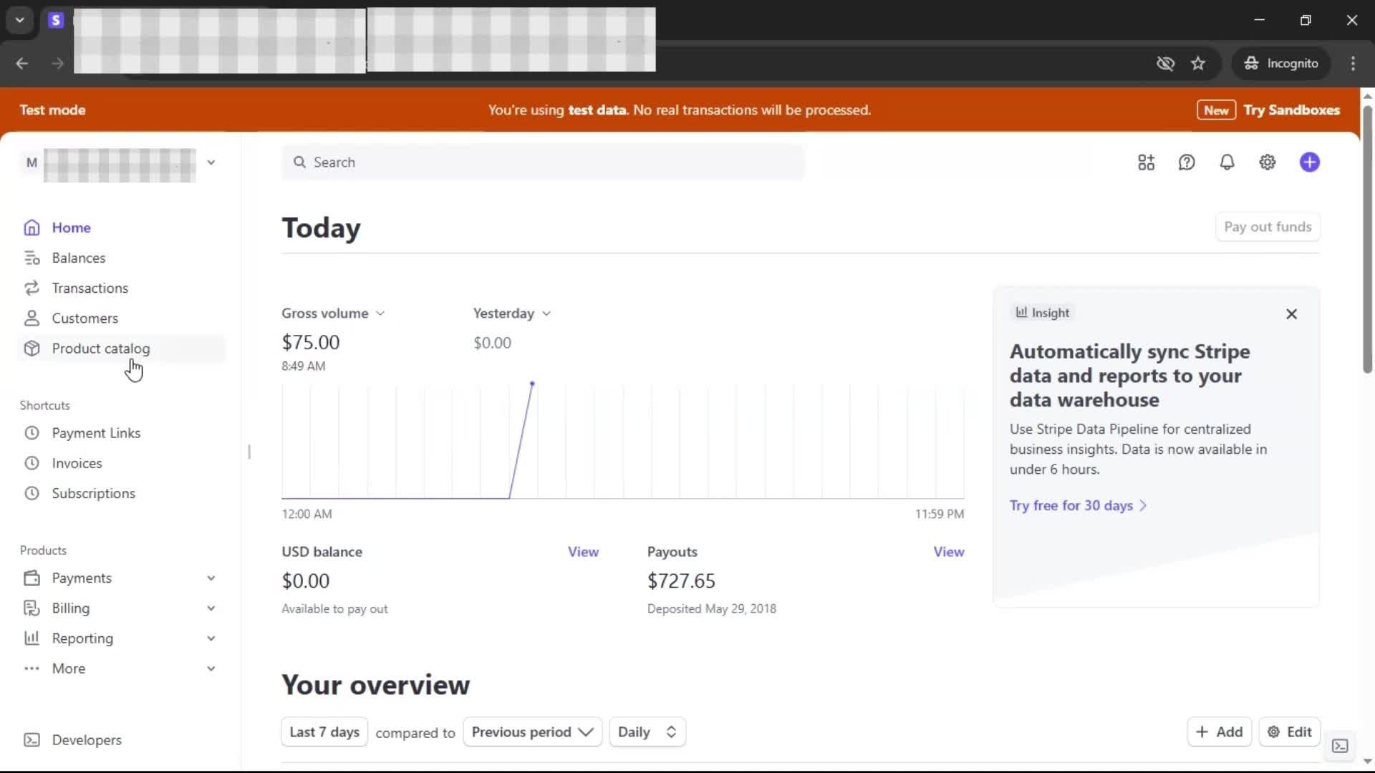Click View next to Payouts
Screen dimensions: 1375x773
(949, 552)
